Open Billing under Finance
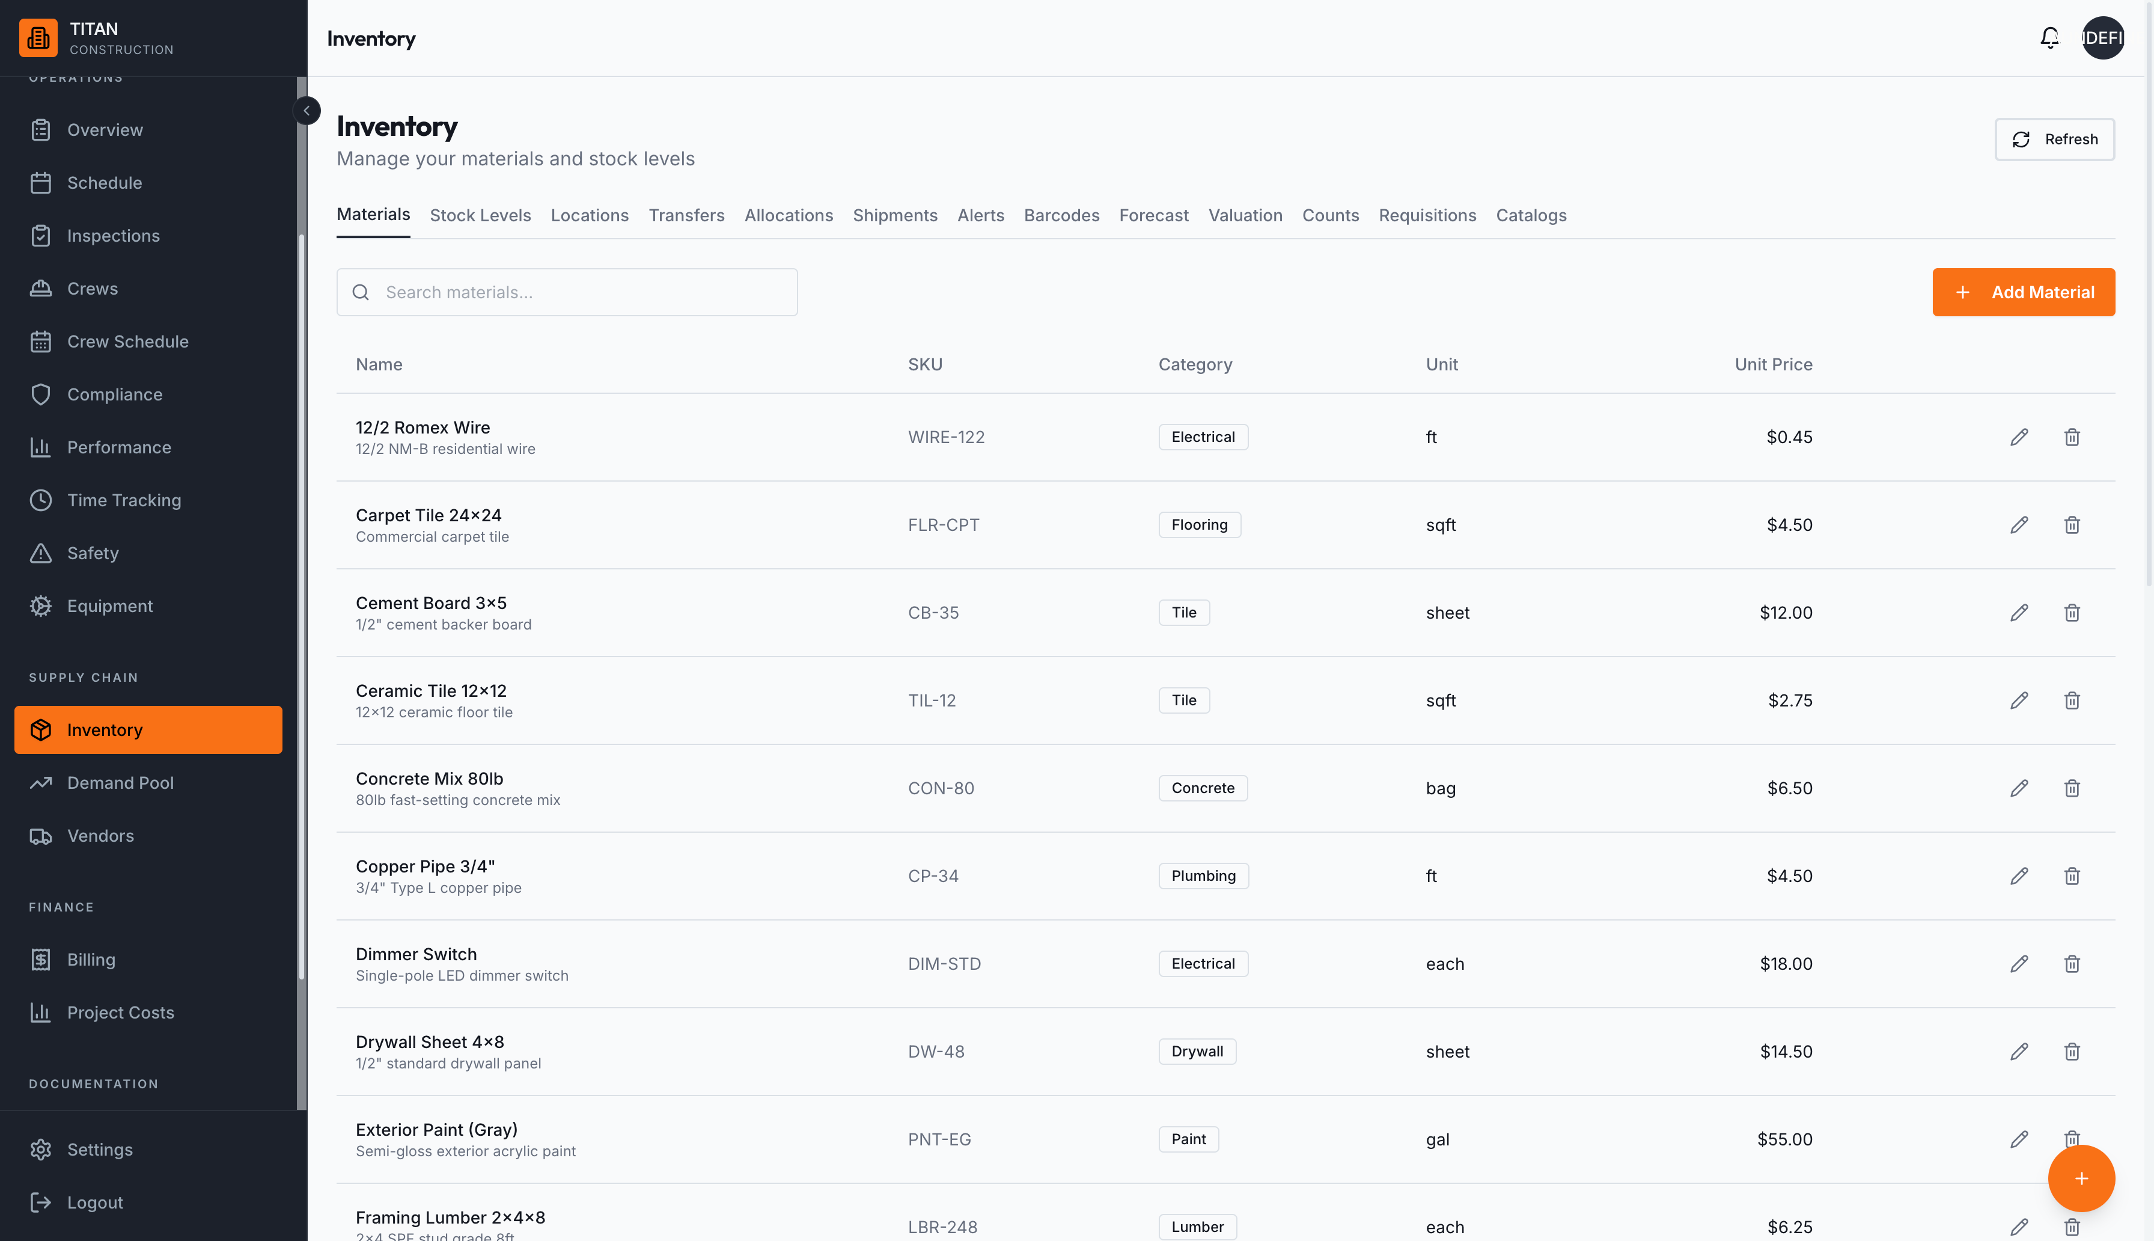This screenshot has width=2154, height=1241. (148, 959)
